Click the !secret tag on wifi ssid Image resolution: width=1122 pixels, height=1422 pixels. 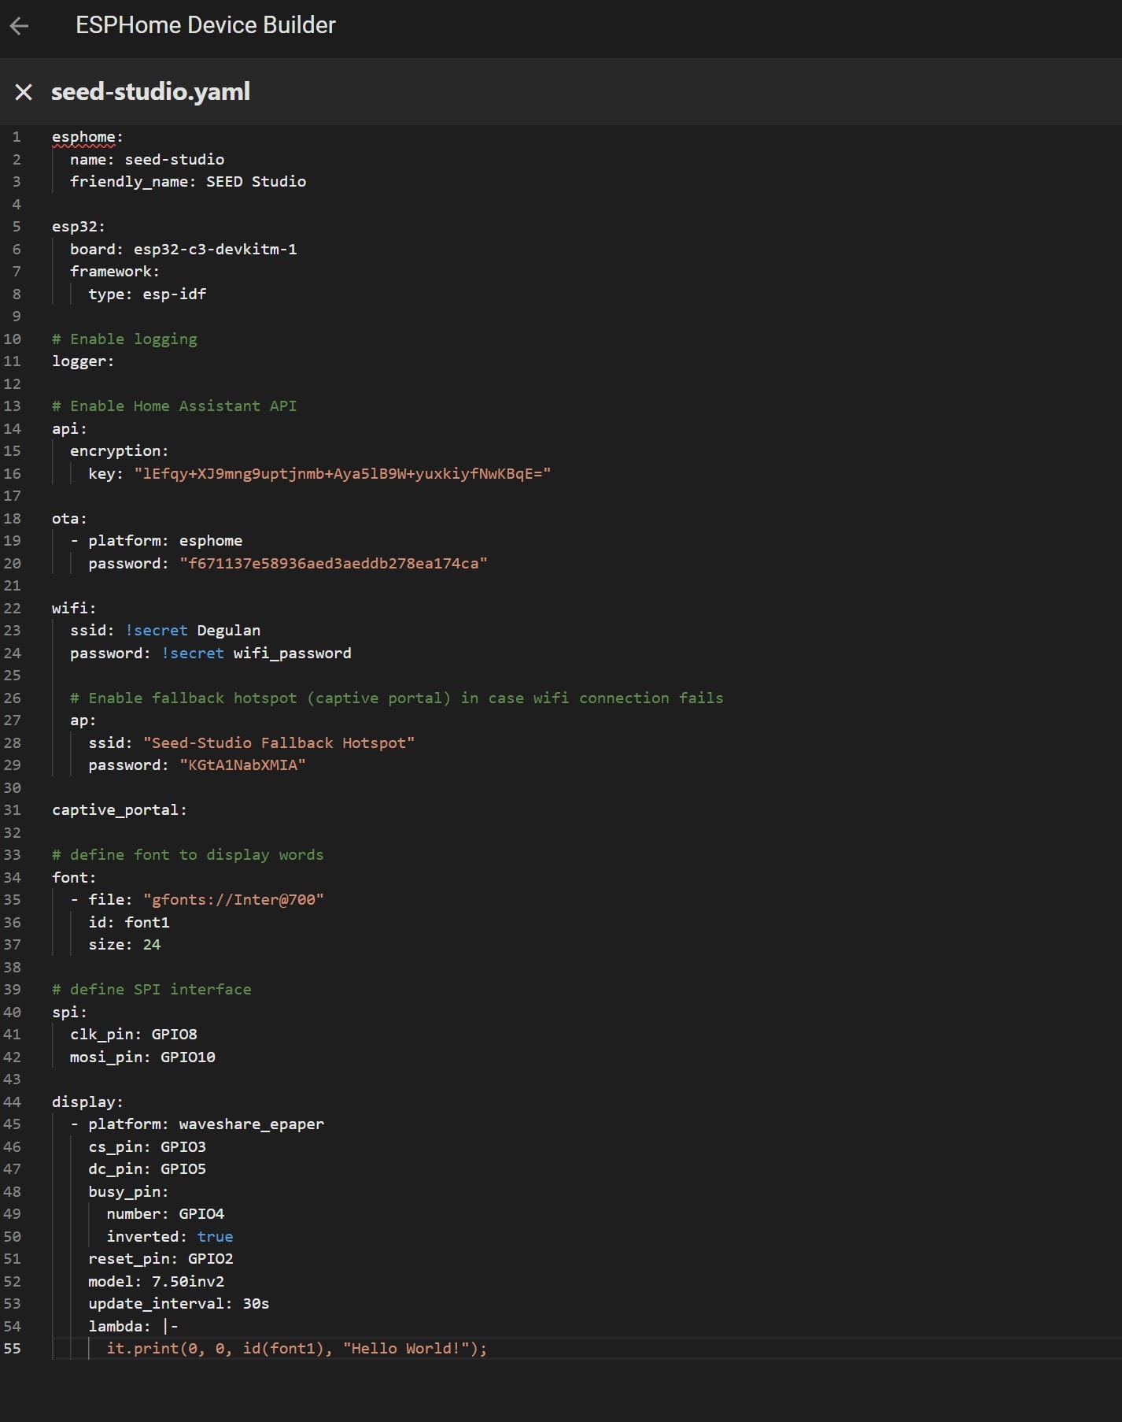click(157, 631)
